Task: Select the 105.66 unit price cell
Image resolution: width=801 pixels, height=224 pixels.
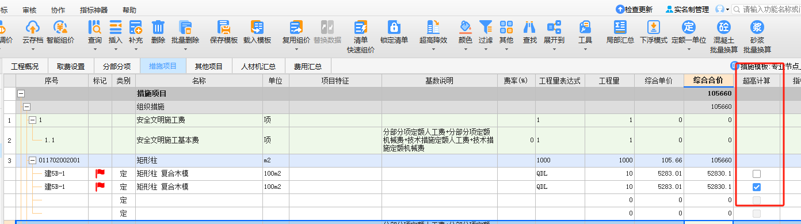Action: coord(659,160)
